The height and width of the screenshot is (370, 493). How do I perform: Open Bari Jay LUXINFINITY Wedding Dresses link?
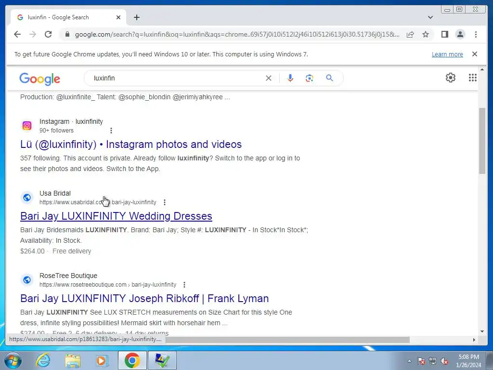tap(116, 216)
